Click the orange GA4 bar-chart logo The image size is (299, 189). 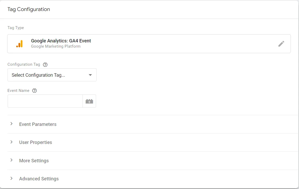tap(19, 43)
